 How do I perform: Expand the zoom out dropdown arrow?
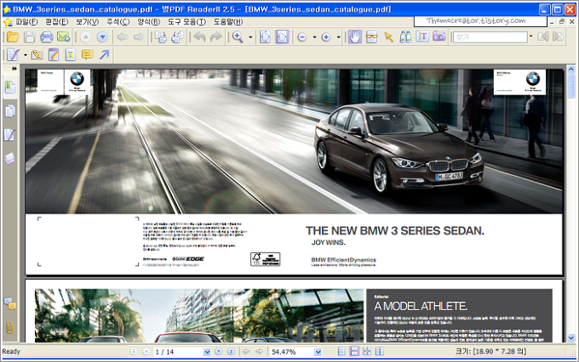314,37
